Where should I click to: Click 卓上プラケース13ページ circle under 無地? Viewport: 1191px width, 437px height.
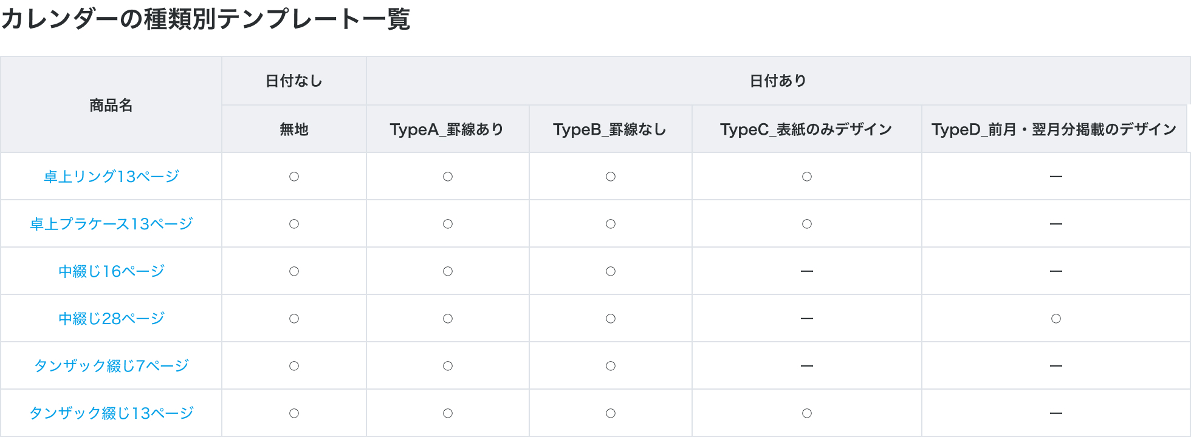coord(294,224)
